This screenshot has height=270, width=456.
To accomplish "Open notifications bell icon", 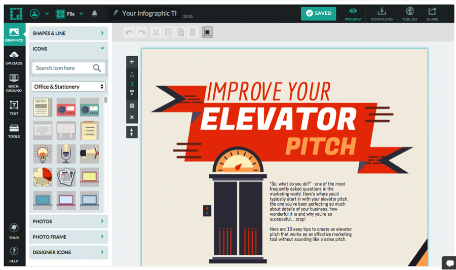I will click(94, 14).
